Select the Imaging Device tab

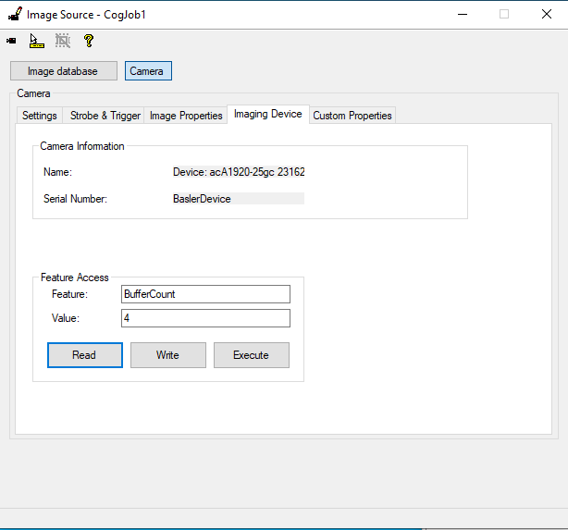[x=267, y=114]
